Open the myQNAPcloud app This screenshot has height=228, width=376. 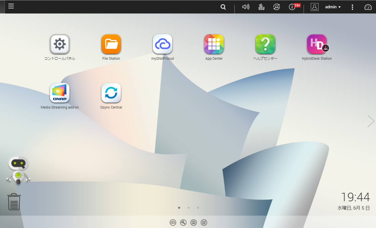(162, 44)
